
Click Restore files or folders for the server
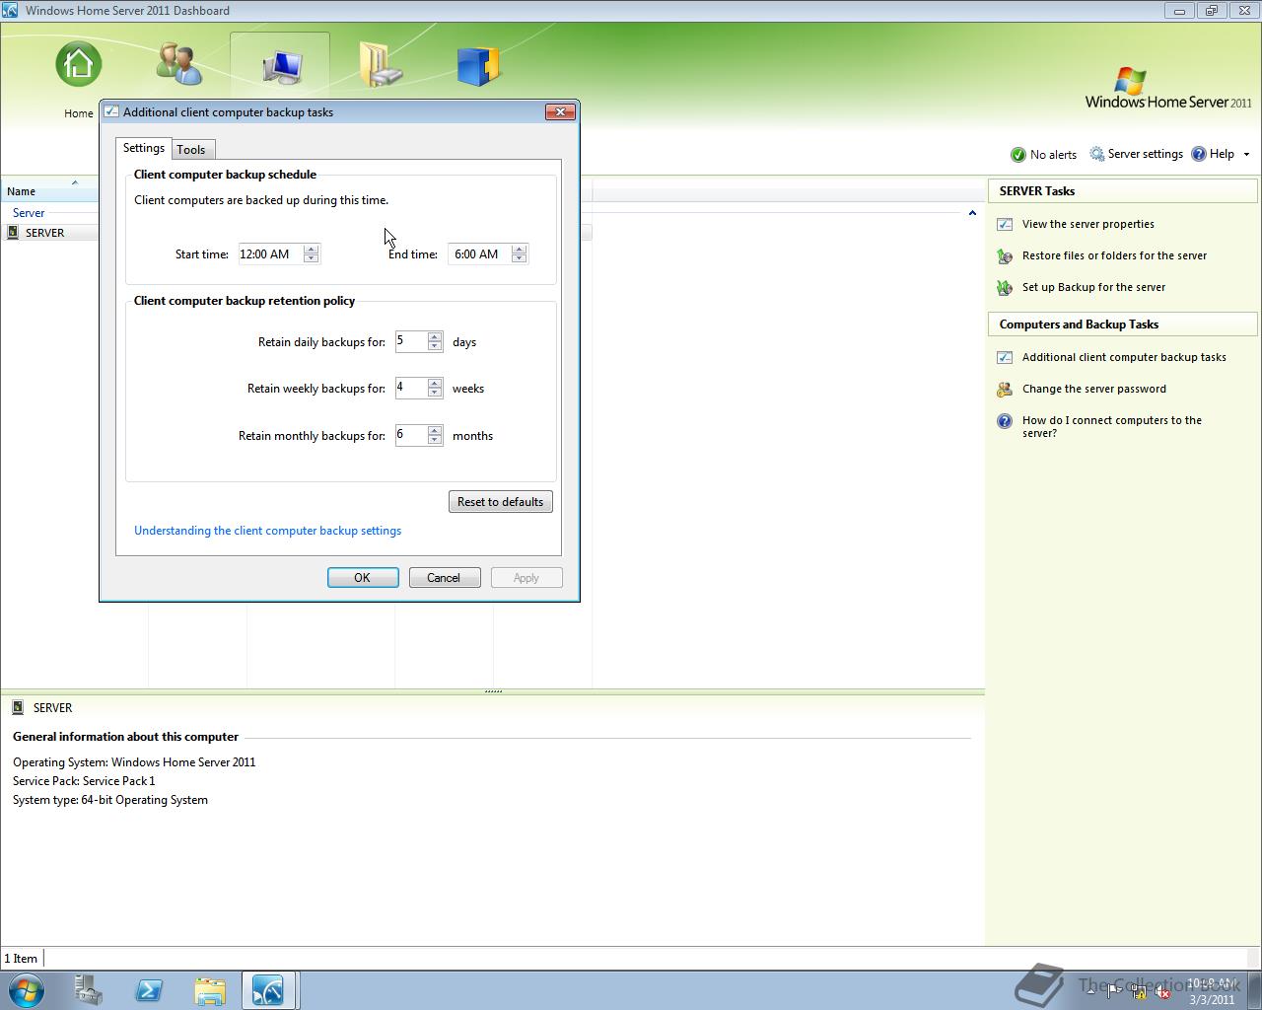pos(1115,255)
